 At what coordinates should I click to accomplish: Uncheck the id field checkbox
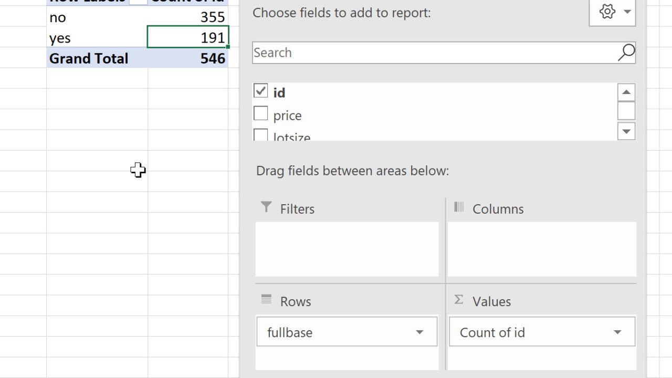pyautogui.click(x=261, y=91)
